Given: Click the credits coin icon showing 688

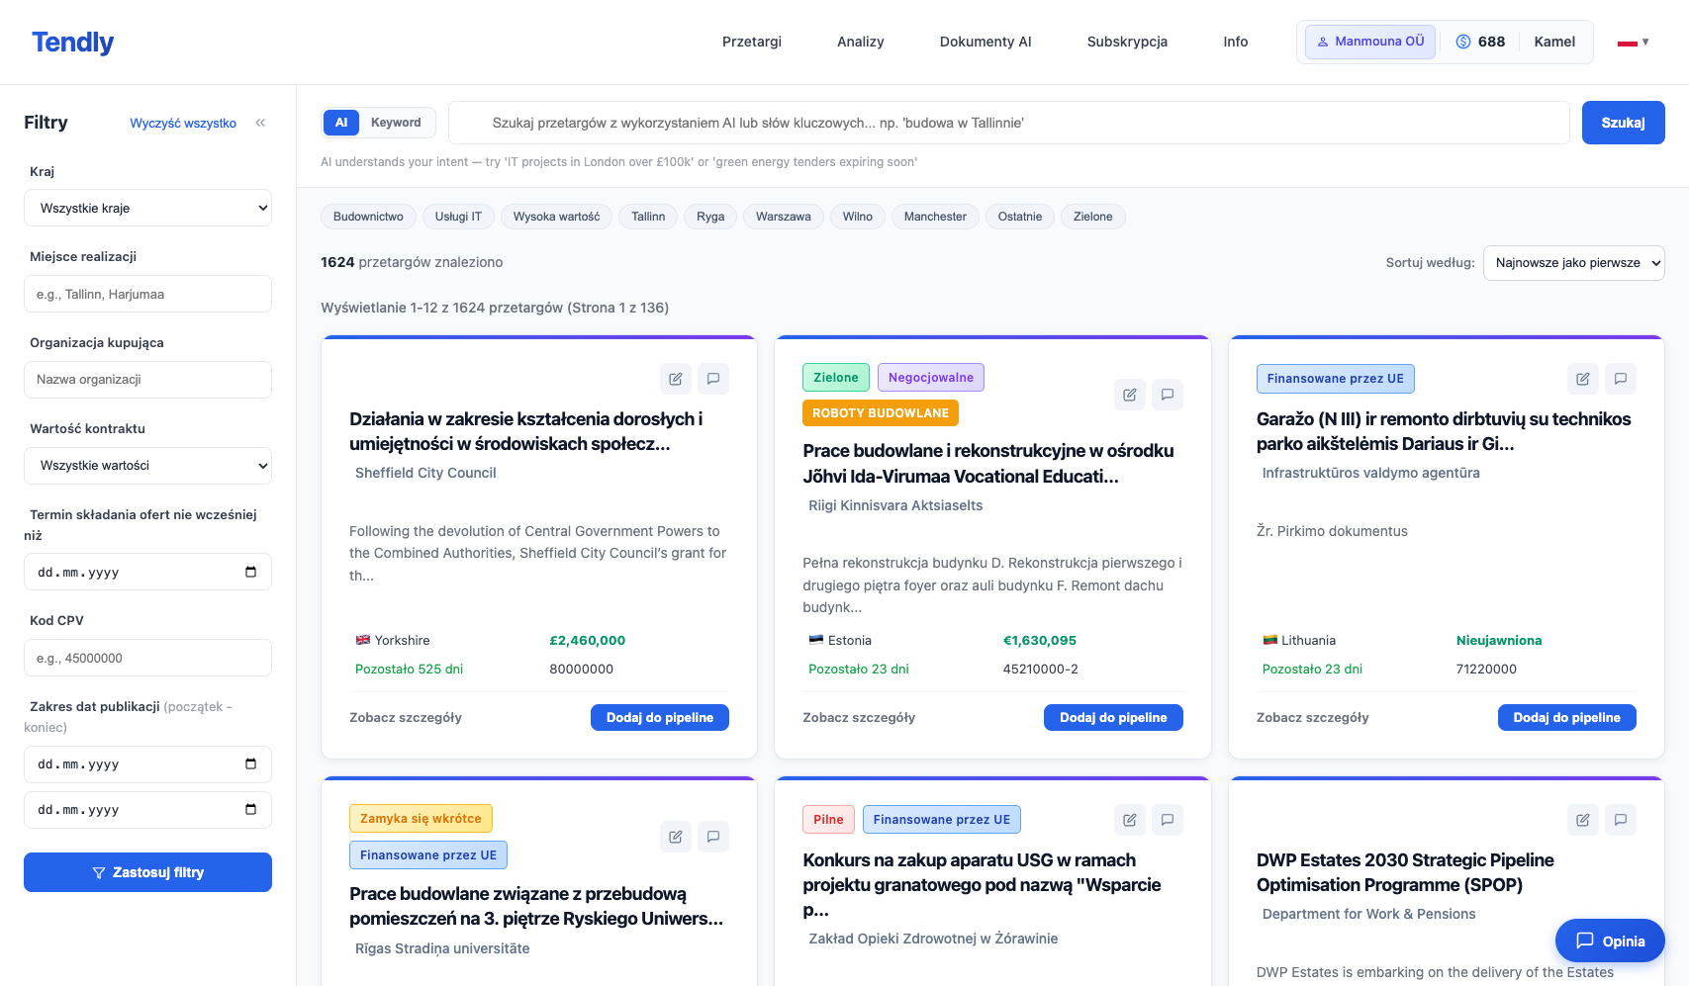Looking at the screenshot, I should point(1463,42).
